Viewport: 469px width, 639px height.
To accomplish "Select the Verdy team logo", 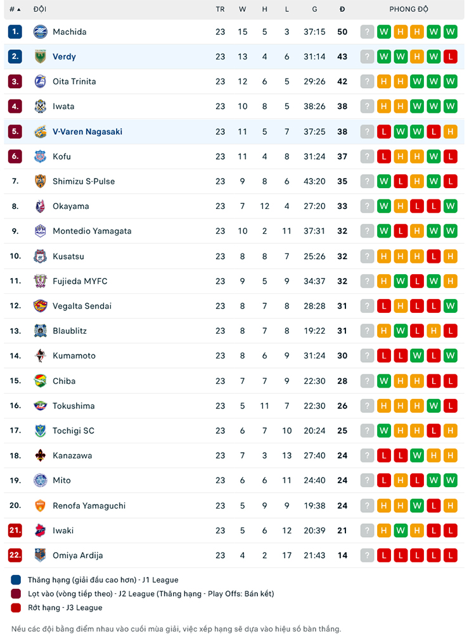I will tap(40, 56).
